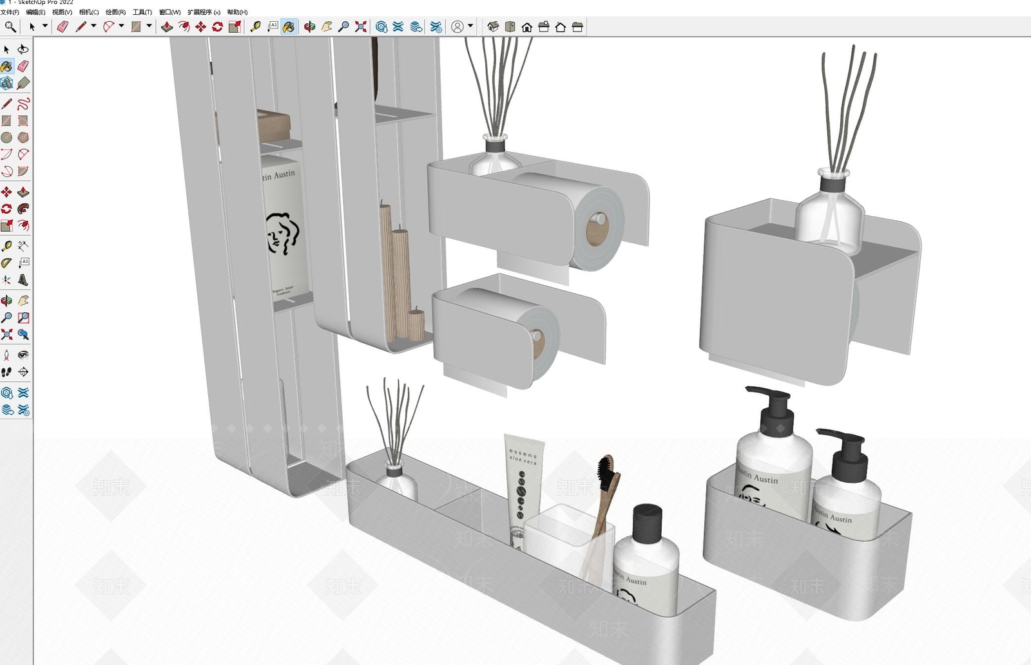Screen dimensions: 1031x665
Task: Select the Polygon tool
Action: (x=23, y=137)
